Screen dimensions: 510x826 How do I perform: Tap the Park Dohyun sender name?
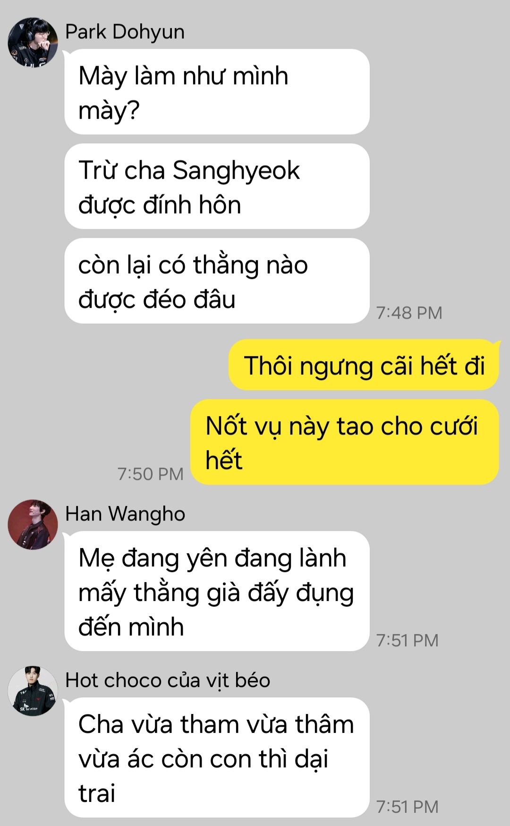(125, 32)
